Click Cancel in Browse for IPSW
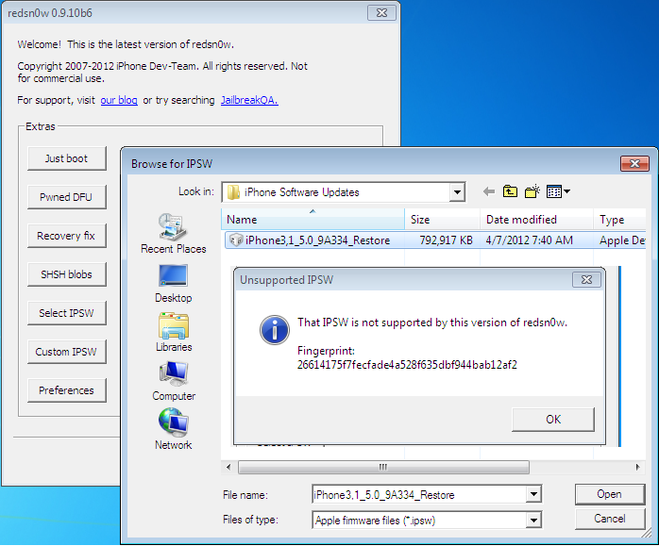 point(609,519)
